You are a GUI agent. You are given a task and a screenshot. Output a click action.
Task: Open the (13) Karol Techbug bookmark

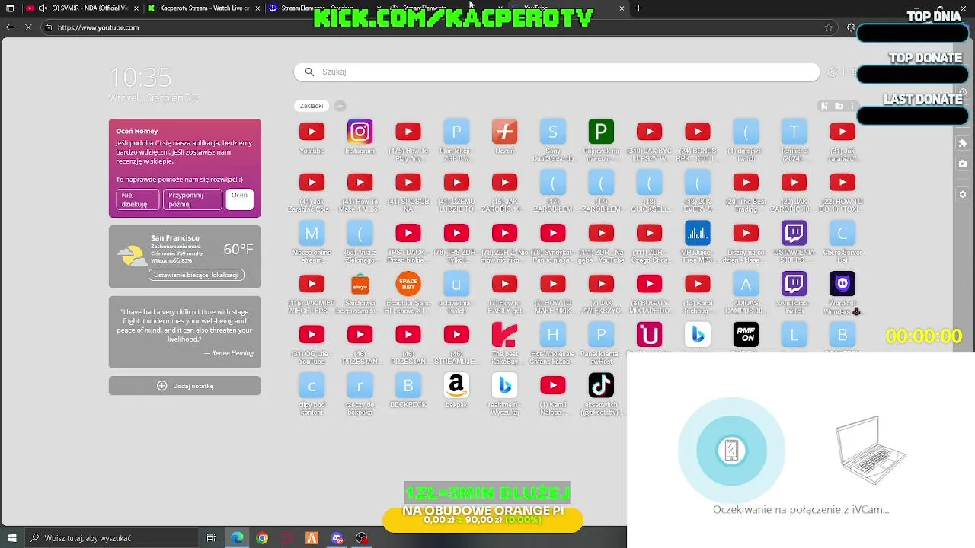[x=697, y=284]
